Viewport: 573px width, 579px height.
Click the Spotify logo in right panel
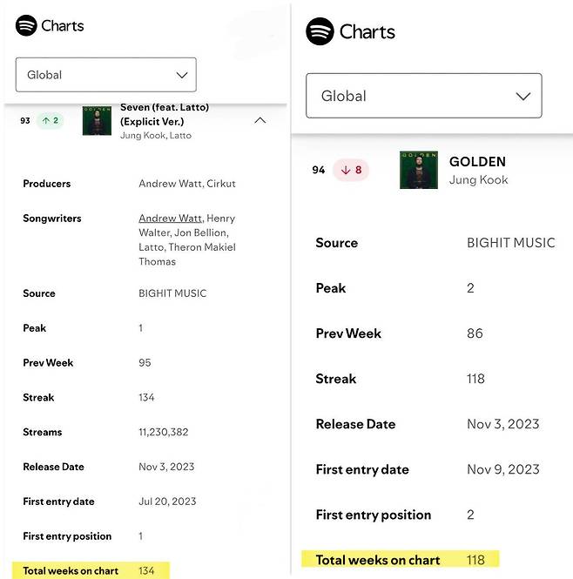(320, 32)
